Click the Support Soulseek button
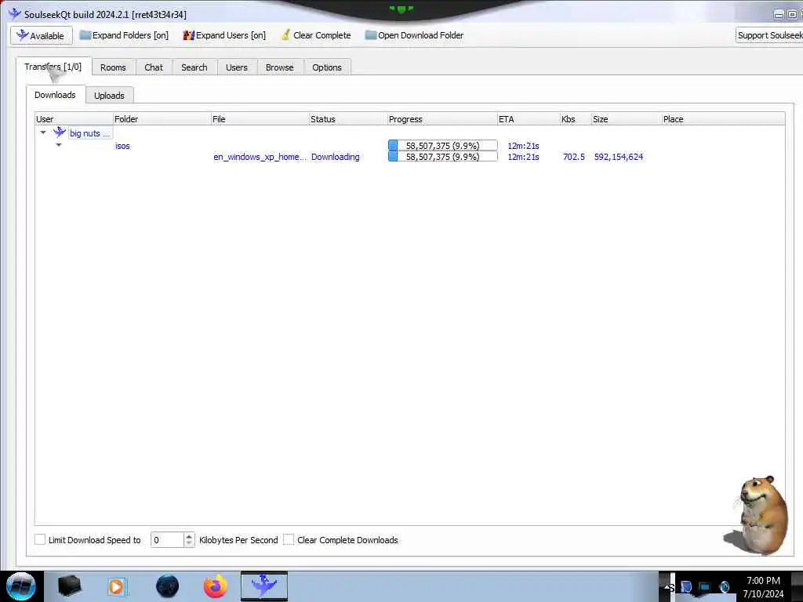Image resolution: width=803 pixels, height=602 pixels. (769, 35)
